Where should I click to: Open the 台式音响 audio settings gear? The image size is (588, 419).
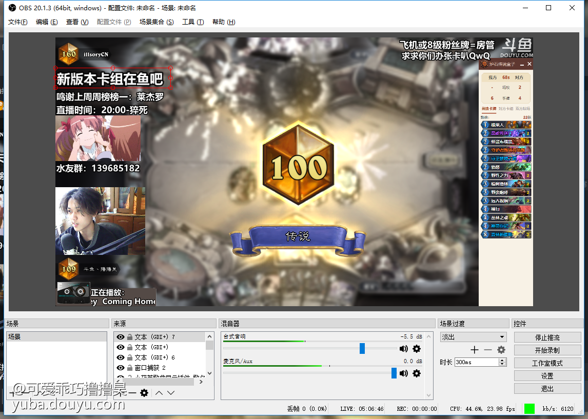tap(417, 349)
